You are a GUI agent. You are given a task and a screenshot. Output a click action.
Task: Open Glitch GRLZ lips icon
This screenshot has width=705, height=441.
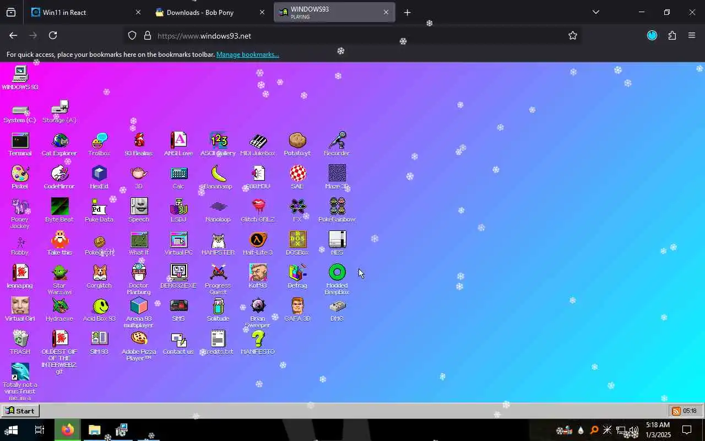pos(258,211)
